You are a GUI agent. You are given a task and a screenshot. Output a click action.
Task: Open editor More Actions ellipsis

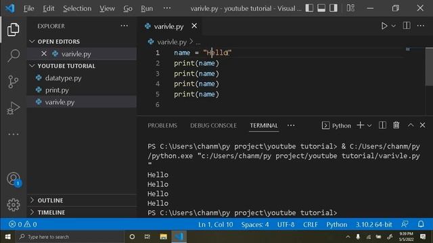pos(421,26)
